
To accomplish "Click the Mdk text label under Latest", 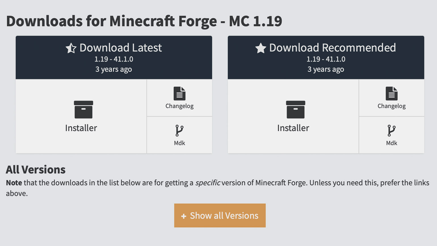I will tap(179, 143).
